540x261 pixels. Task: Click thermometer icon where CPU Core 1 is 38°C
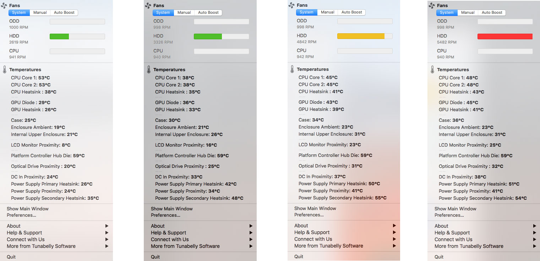[x=148, y=69]
